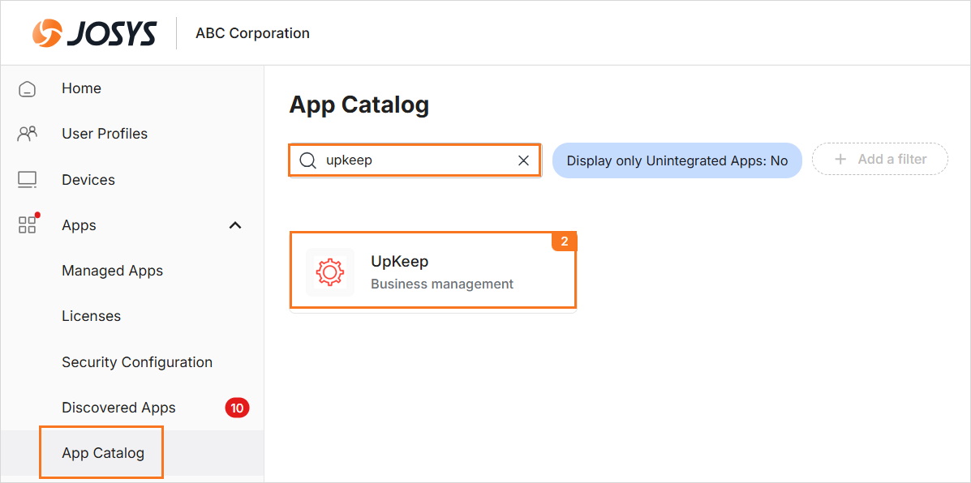The height and width of the screenshot is (483, 971).
Task: Click the App Catalog page heading
Action: tap(359, 105)
